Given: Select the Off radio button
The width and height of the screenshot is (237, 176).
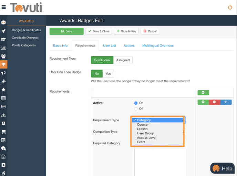Looking at the screenshot, I should 136,109.
